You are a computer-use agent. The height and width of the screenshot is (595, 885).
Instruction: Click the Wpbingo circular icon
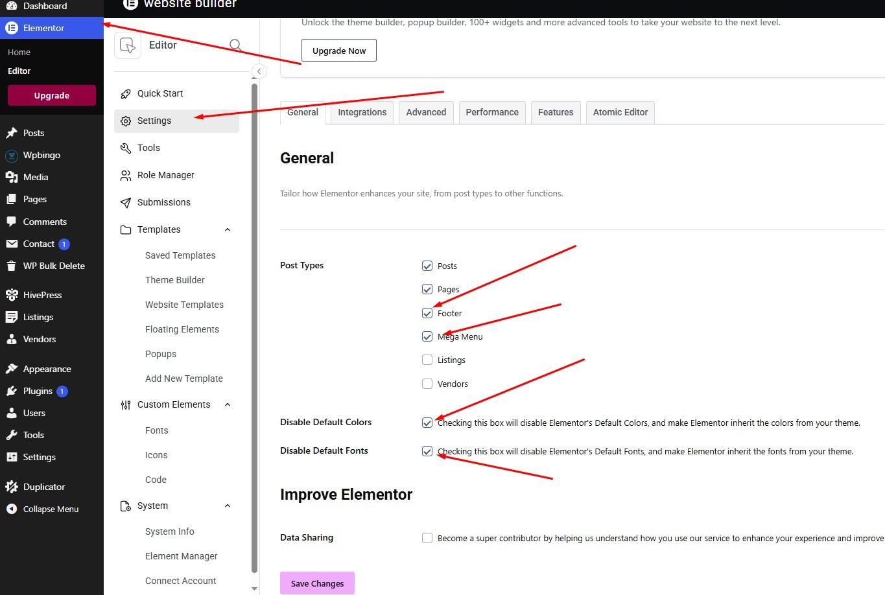point(12,156)
